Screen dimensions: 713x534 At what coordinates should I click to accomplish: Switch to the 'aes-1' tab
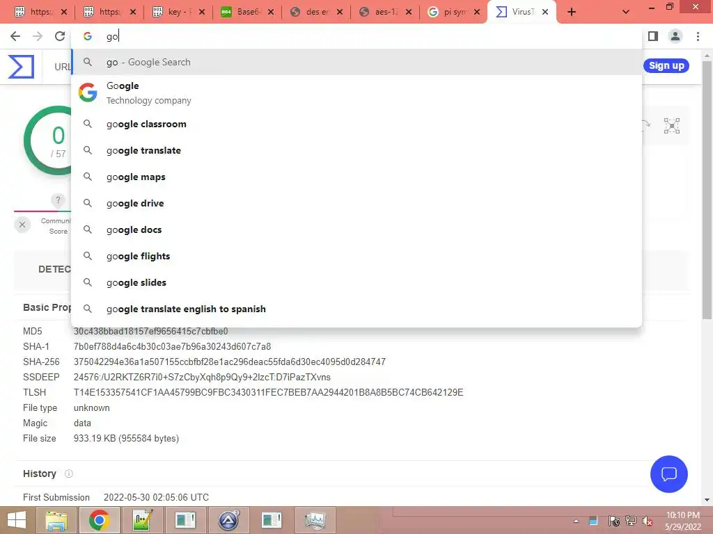386,13
